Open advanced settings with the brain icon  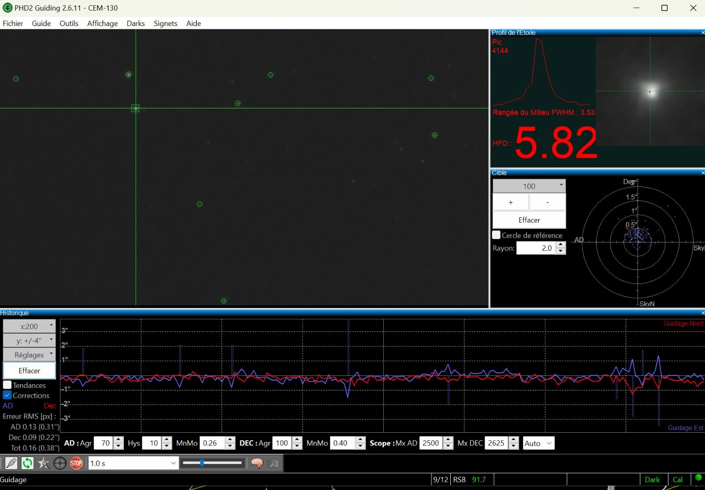click(x=257, y=463)
